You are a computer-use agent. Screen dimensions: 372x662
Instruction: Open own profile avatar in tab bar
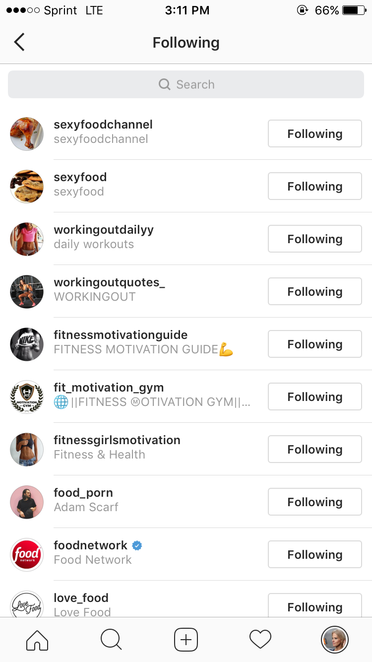click(x=335, y=640)
